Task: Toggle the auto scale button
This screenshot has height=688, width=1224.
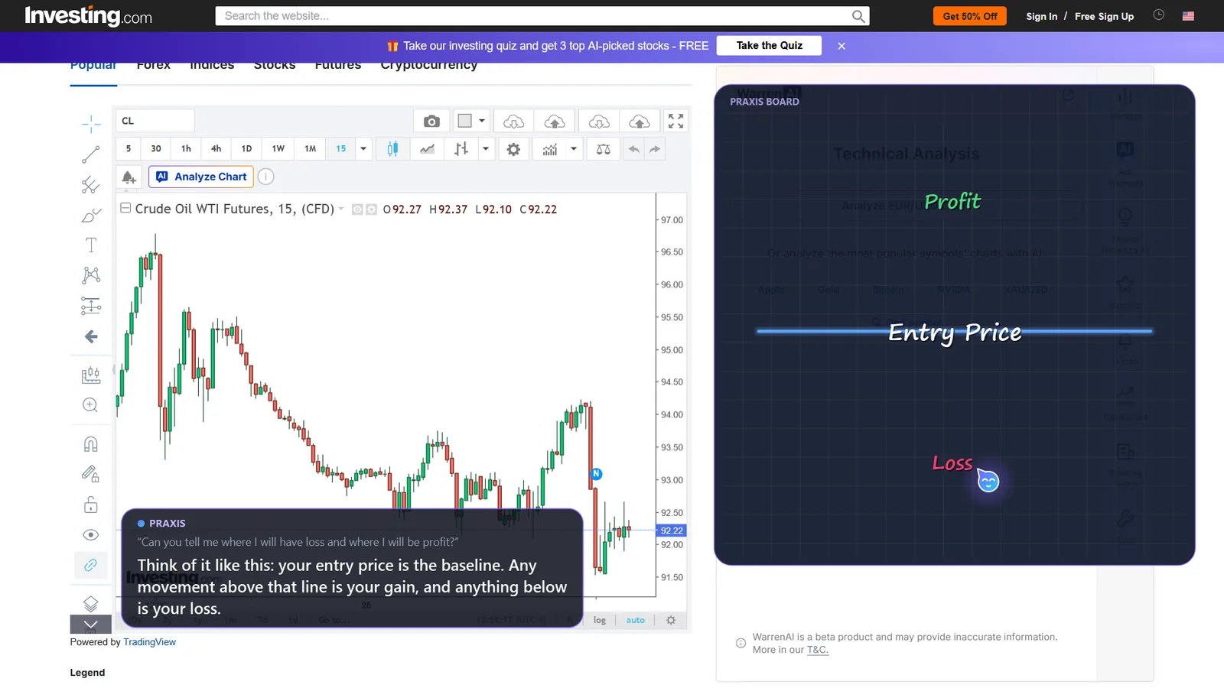Action: tap(636, 621)
